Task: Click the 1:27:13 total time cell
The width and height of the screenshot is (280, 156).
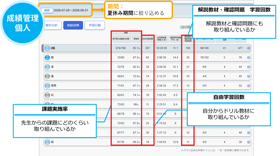Action: click(x=161, y=133)
